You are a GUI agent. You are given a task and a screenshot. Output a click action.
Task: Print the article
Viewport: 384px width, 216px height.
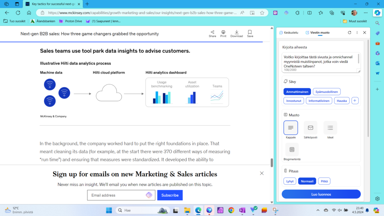(223, 34)
